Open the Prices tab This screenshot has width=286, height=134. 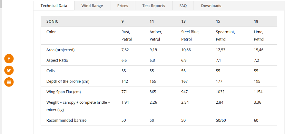coord(122,5)
